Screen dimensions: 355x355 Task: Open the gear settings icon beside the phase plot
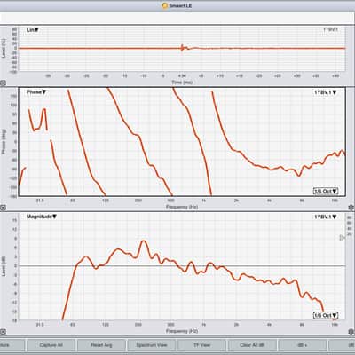[351, 208]
